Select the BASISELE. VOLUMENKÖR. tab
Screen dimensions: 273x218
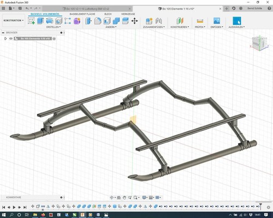(45, 14)
